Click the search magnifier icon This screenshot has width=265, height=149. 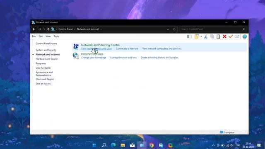pyautogui.click(x=243, y=29)
